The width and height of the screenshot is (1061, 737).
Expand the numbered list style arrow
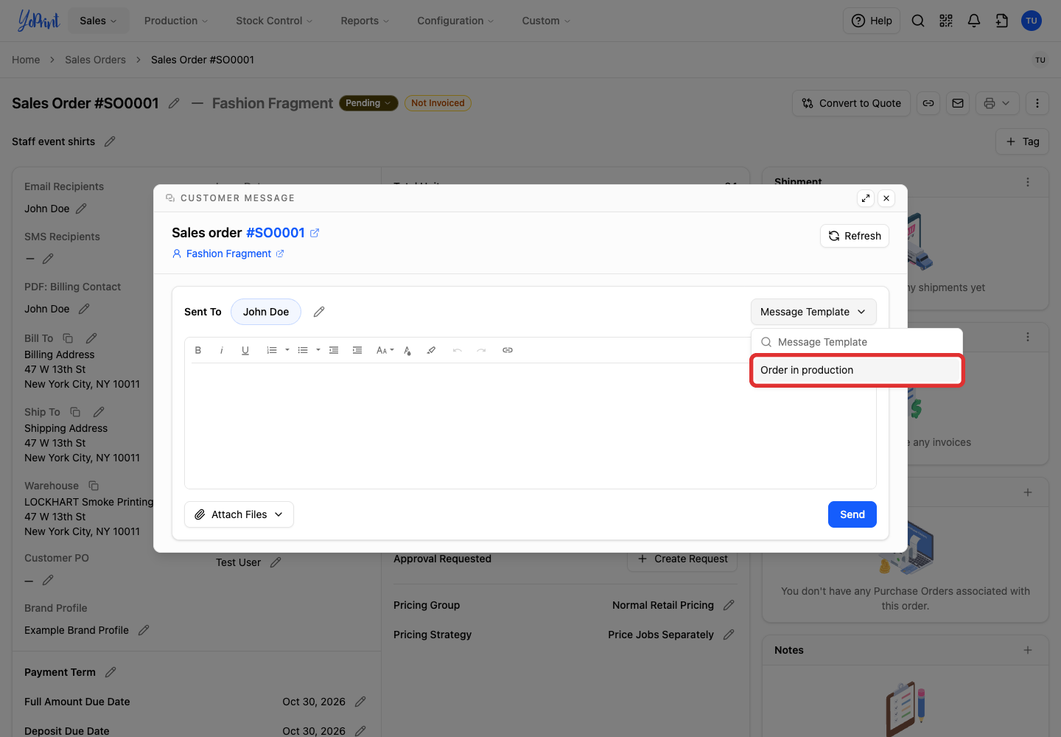[287, 350]
